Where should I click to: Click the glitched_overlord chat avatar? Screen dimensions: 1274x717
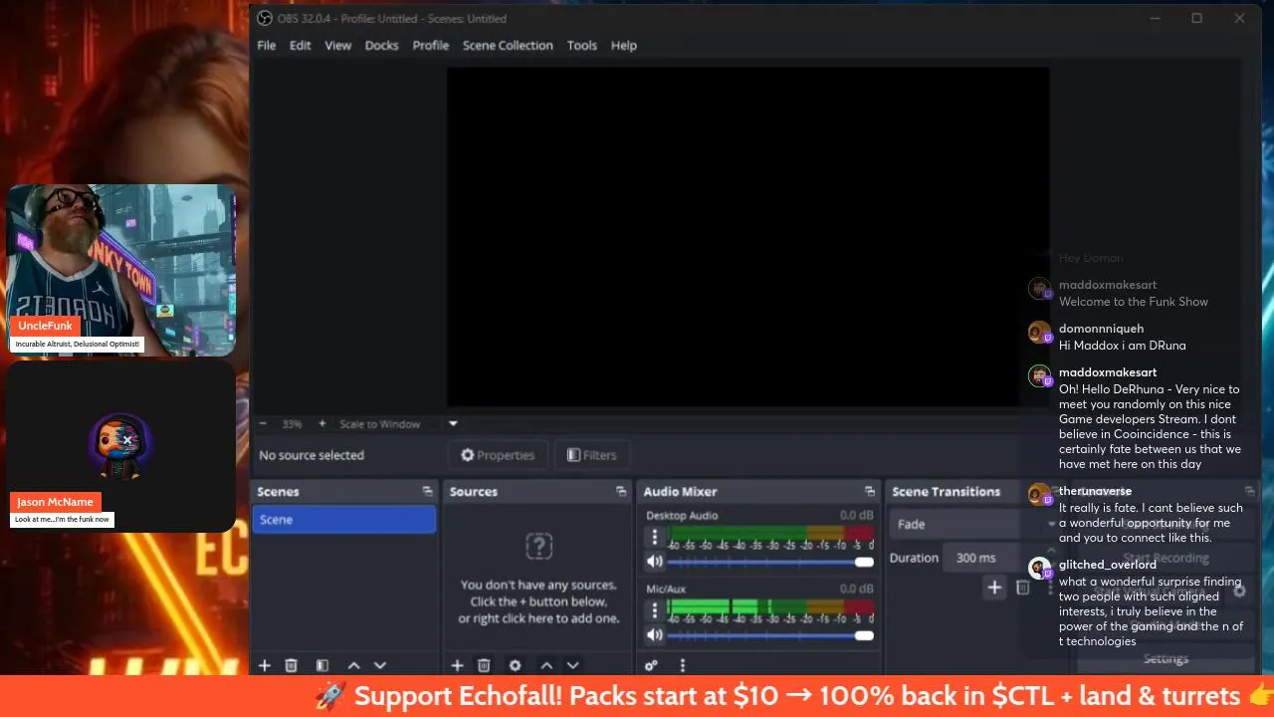(x=1039, y=569)
